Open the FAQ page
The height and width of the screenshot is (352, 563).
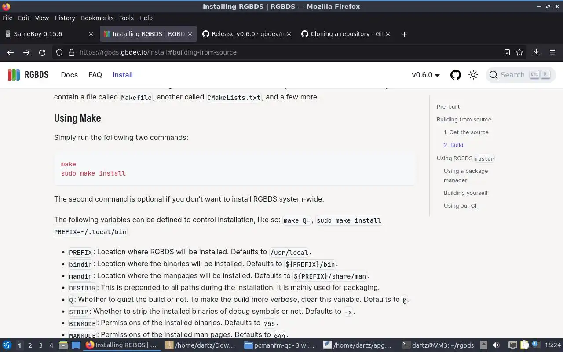[x=95, y=75]
